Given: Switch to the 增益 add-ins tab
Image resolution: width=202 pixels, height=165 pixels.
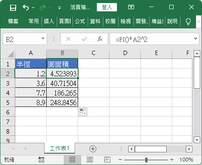Looking at the screenshot, I should (157, 21).
